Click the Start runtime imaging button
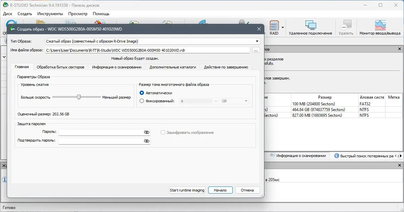This screenshot has height=212, width=404. [x=187, y=190]
